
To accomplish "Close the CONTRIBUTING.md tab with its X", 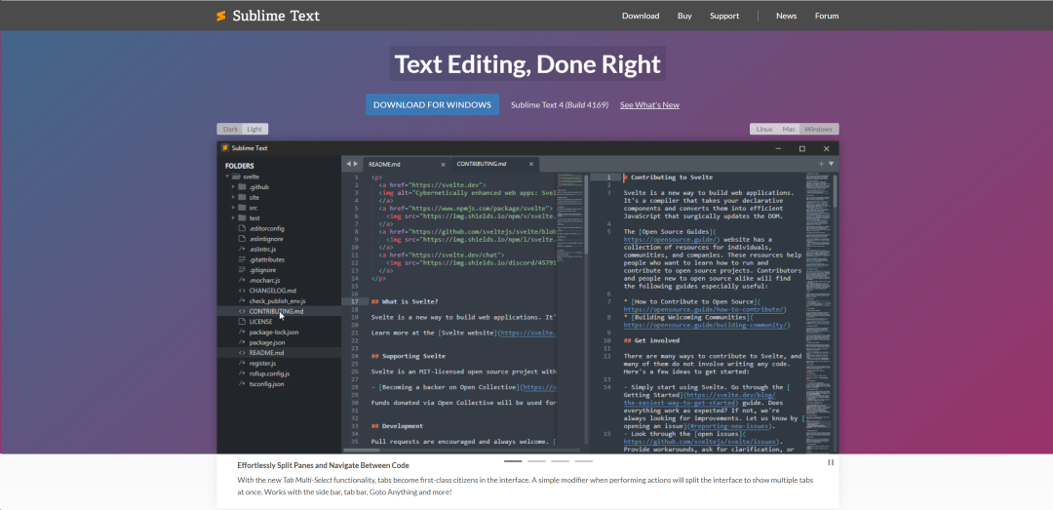I will [531, 164].
